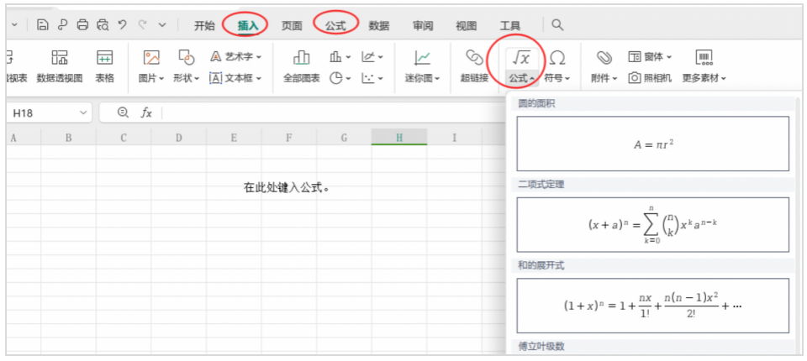Click the 二项式定理 section heading
This screenshot has height=361, width=807.
[541, 184]
